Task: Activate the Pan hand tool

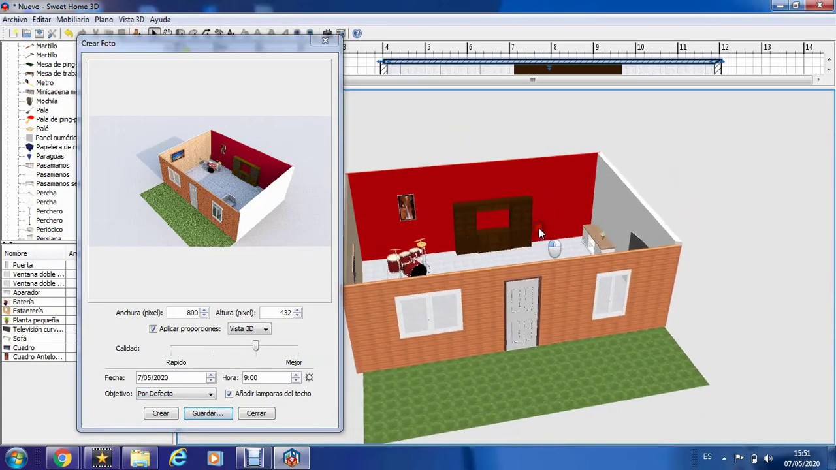Action: tap(167, 33)
